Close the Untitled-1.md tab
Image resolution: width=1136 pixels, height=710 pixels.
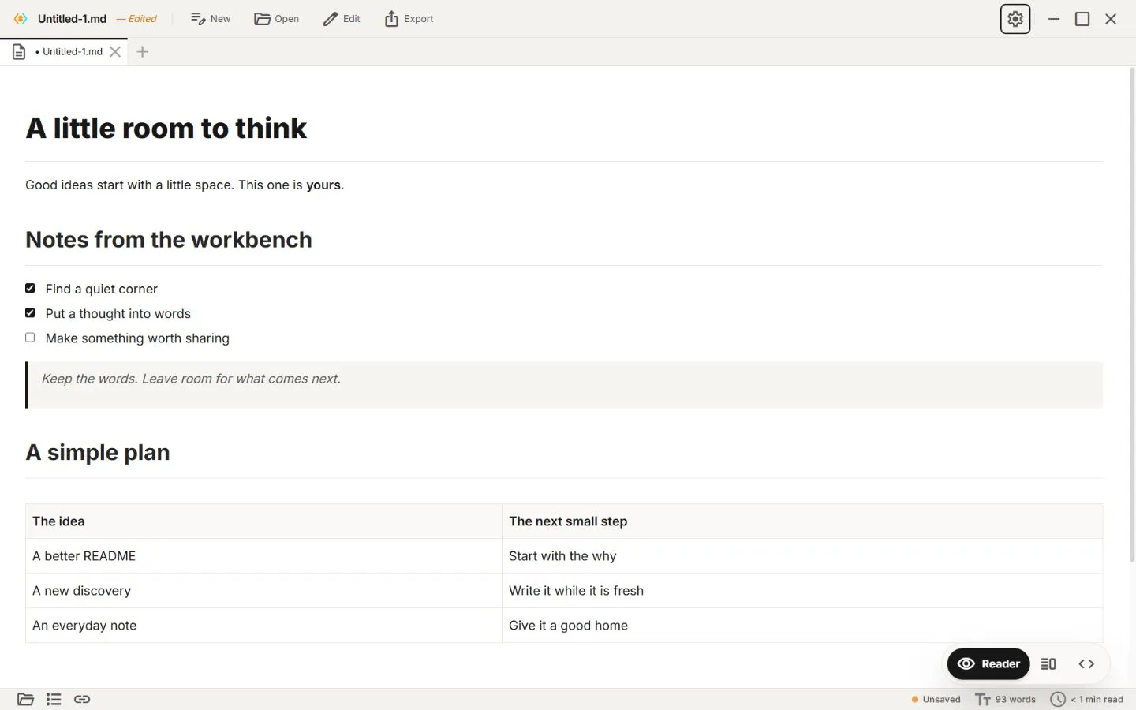click(115, 52)
